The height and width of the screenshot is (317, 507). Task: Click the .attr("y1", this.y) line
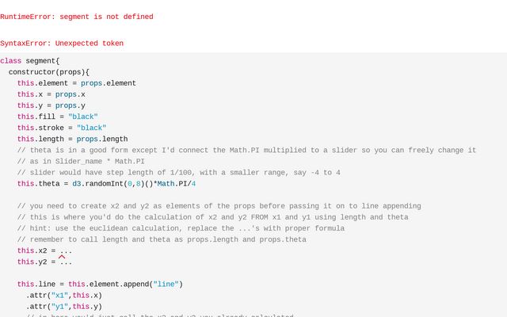pos(64,306)
